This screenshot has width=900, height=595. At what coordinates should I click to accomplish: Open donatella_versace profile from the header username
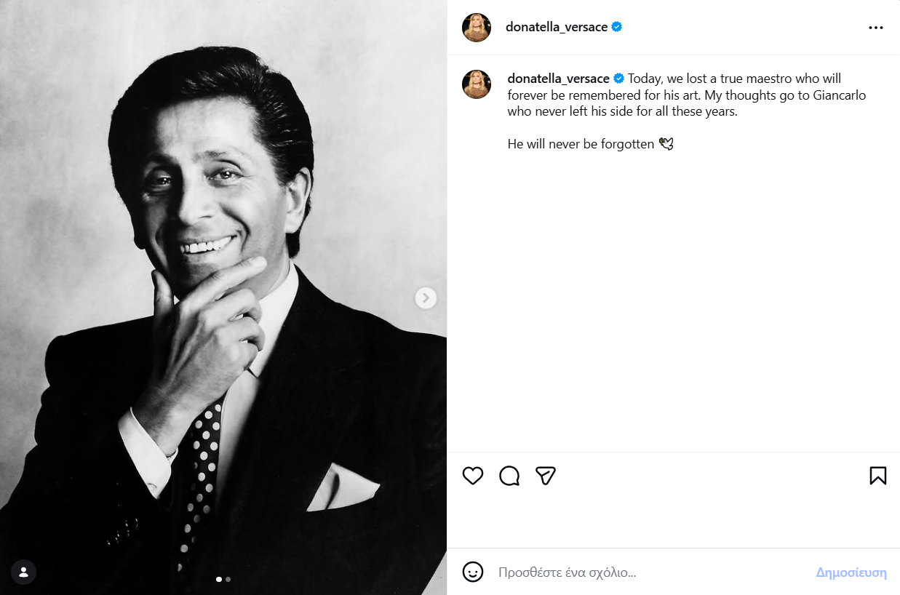[557, 28]
